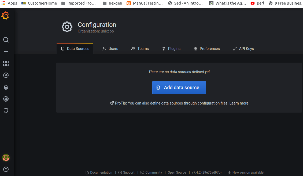This screenshot has height=176, width=303.
Task: Open the Manual Testing bookmark
Action: click(145, 3)
